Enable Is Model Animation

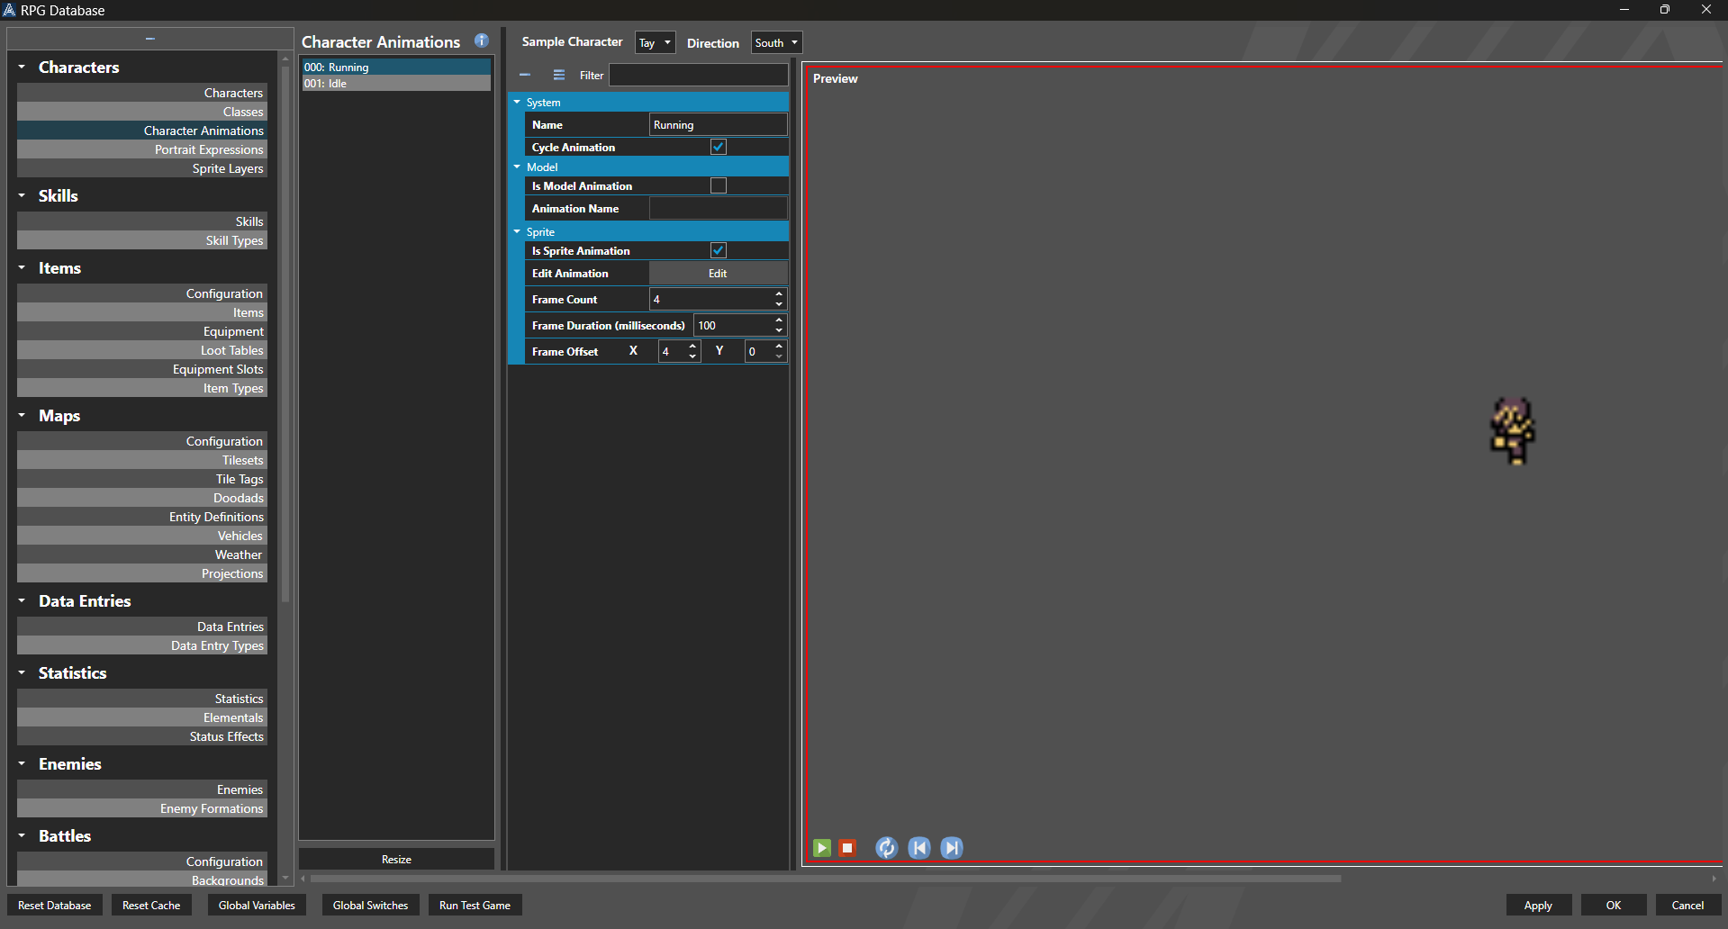pyautogui.click(x=718, y=185)
